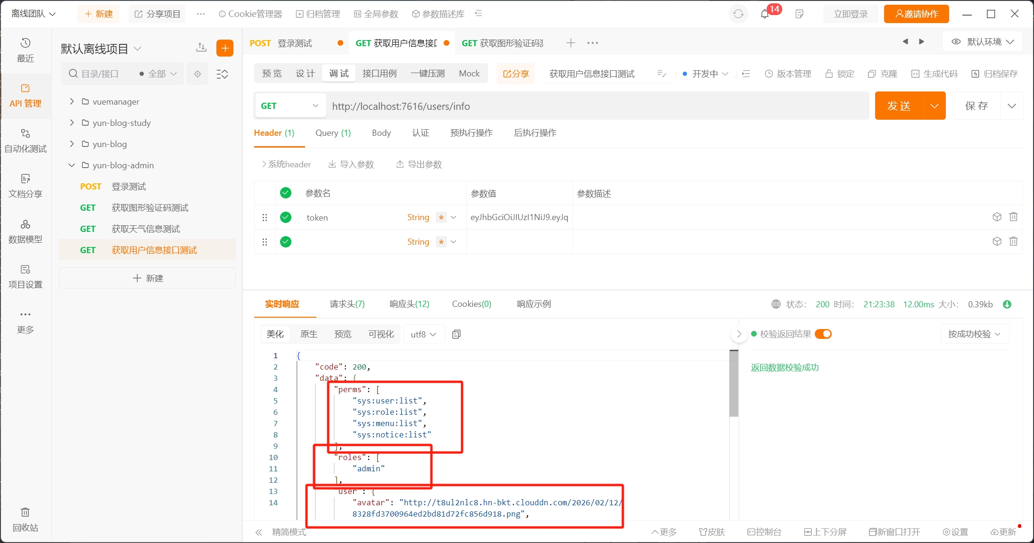1034x543 pixels.
Task: Click the invite collaboration button
Action: coord(916,14)
